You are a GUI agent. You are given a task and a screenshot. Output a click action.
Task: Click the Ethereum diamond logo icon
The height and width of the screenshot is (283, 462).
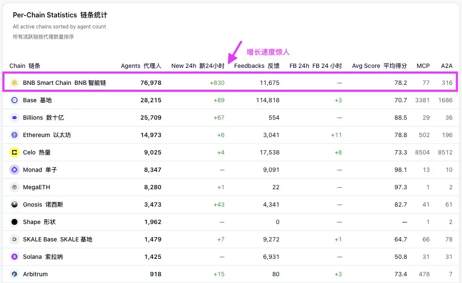point(14,135)
